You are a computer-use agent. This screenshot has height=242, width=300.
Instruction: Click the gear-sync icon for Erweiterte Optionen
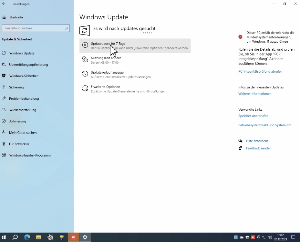(85, 88)
